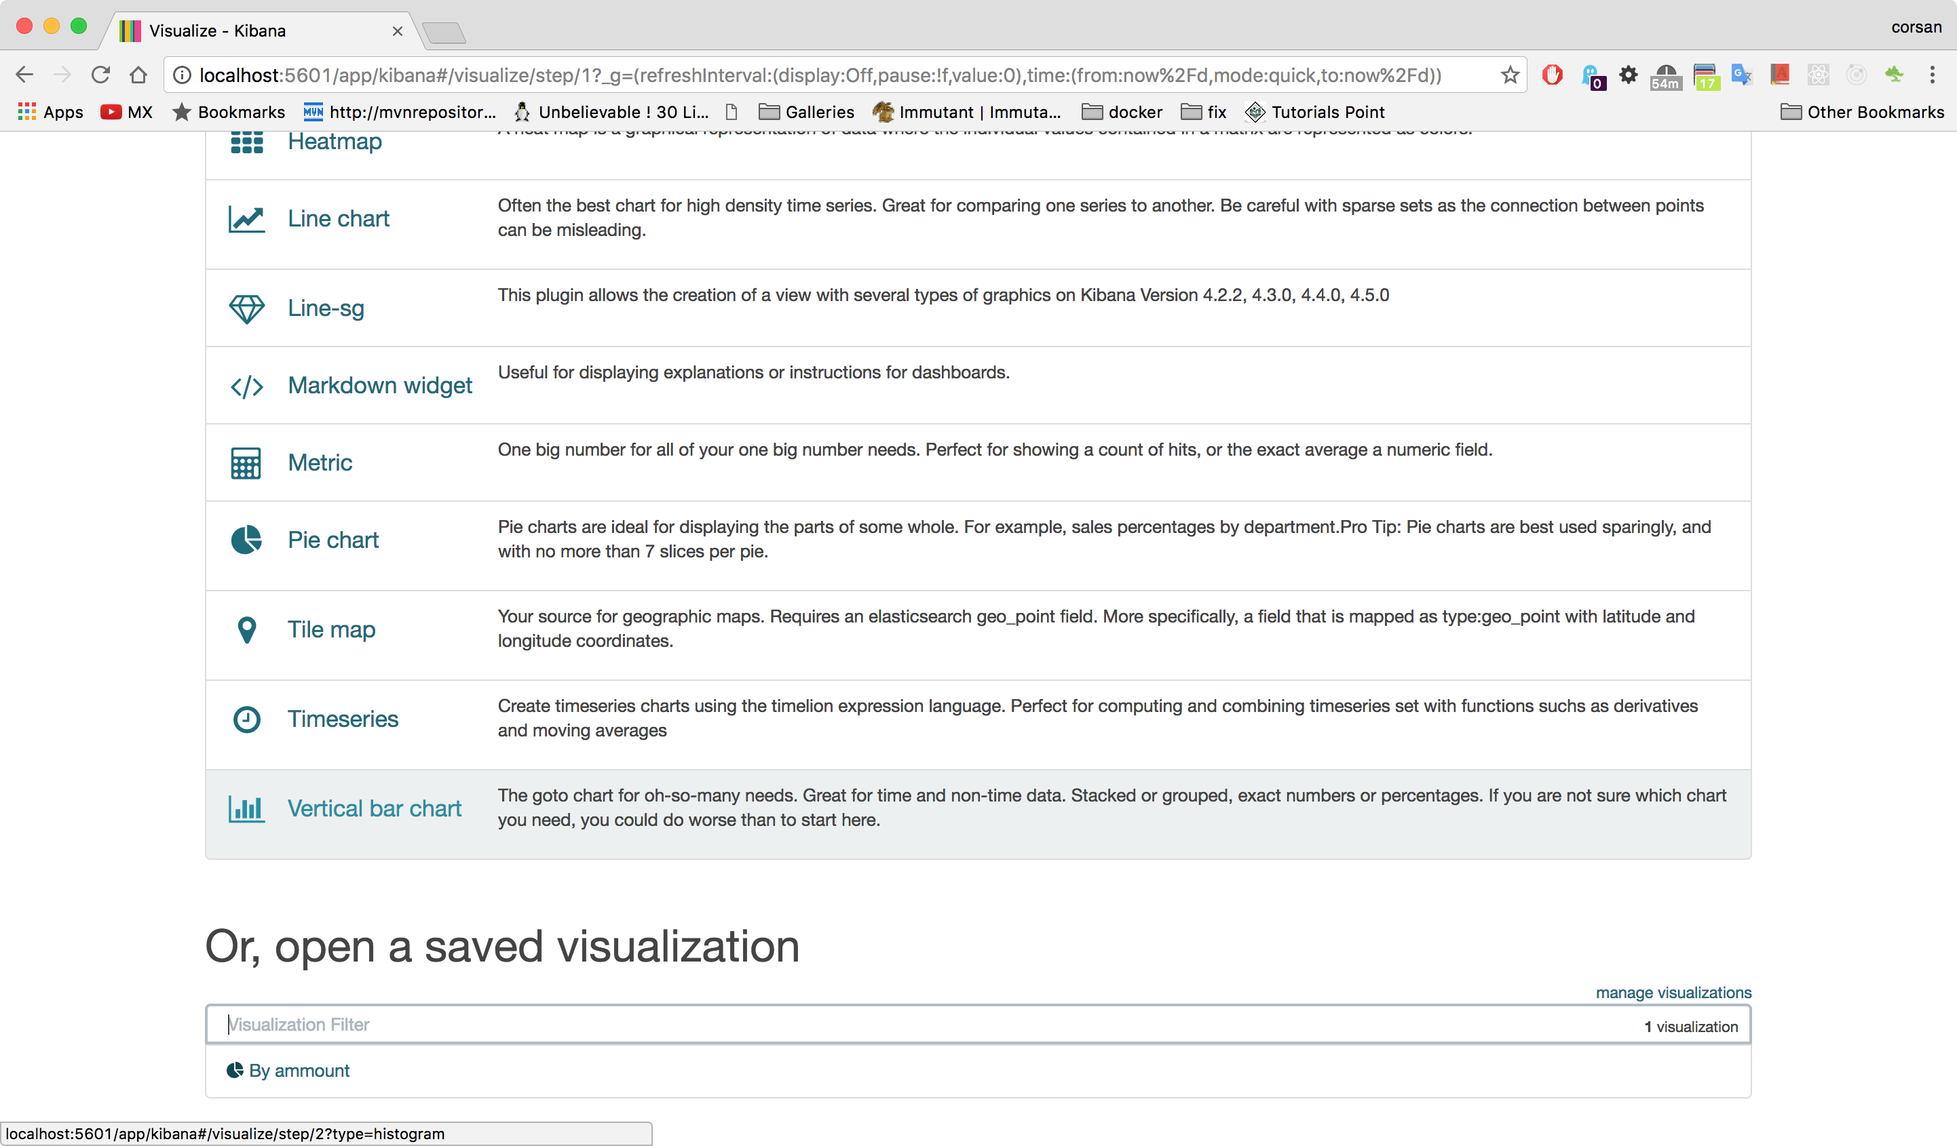Reload the Kibana page
The height and width of the screenshot is (1146, 1957).
click(x=100, y=75)
